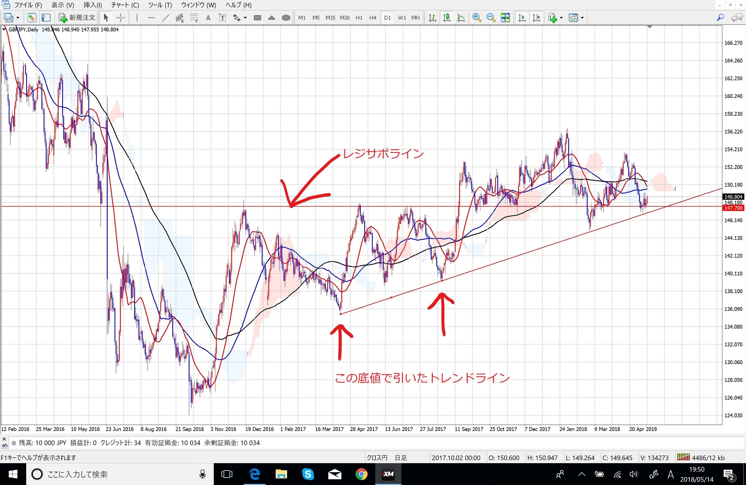Select the crosshair tool
This screenshot has width=746, height=485.
coord(120,18)
